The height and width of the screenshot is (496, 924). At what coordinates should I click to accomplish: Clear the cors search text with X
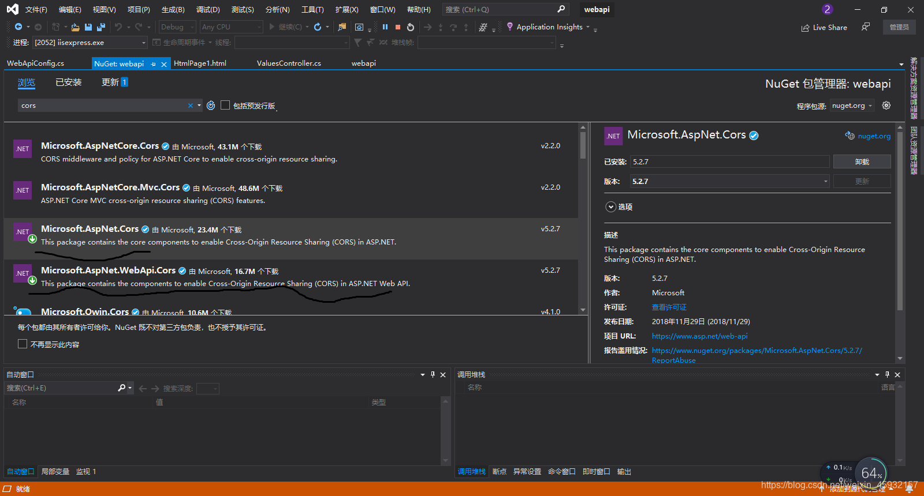pos(191,106)
